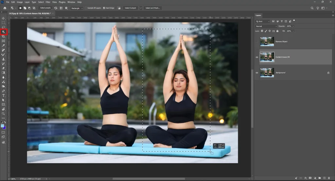Open the tool preset picker arrow
Image resolution: width=335 pixels, height=181 pixels.
16,8
